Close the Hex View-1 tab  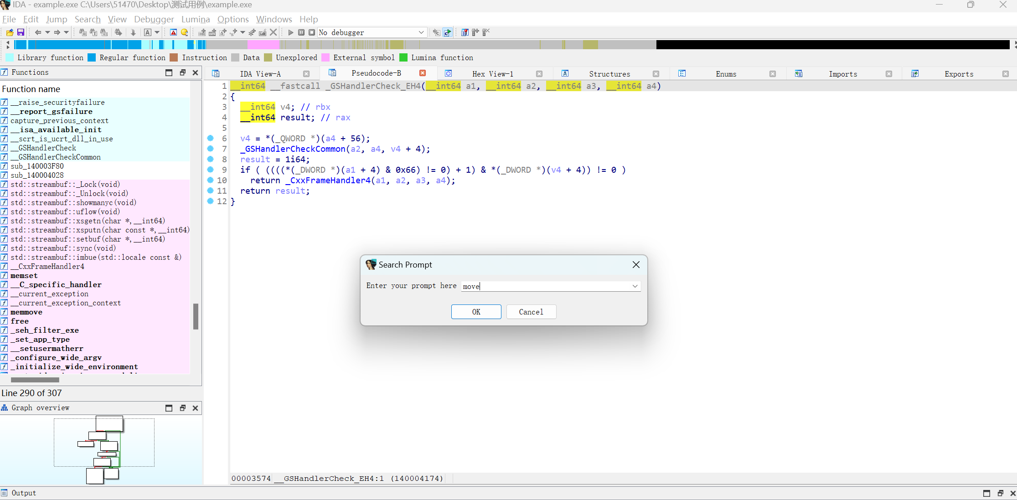click(x=539, y=74)
